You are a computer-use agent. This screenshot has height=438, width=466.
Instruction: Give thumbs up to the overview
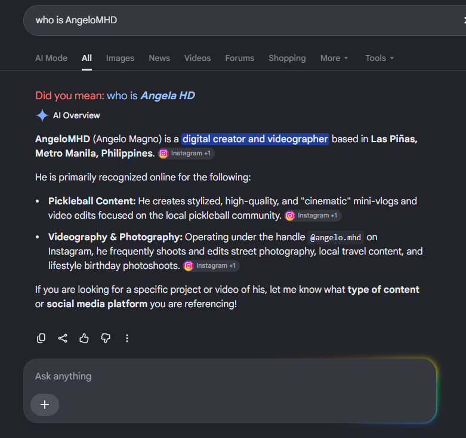(x=84, y=338)
